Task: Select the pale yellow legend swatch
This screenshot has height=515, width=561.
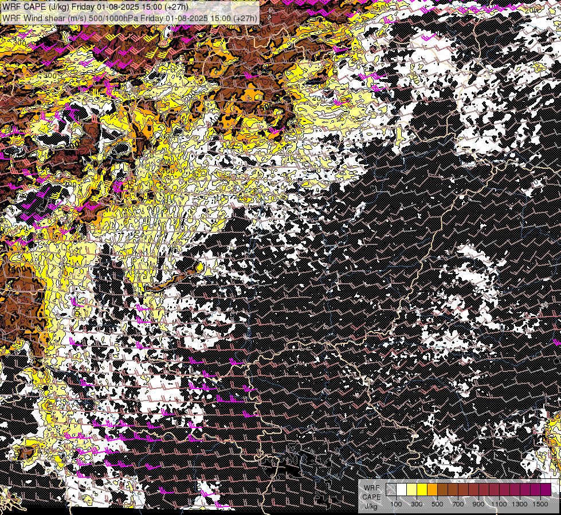Action: point(412,490)
